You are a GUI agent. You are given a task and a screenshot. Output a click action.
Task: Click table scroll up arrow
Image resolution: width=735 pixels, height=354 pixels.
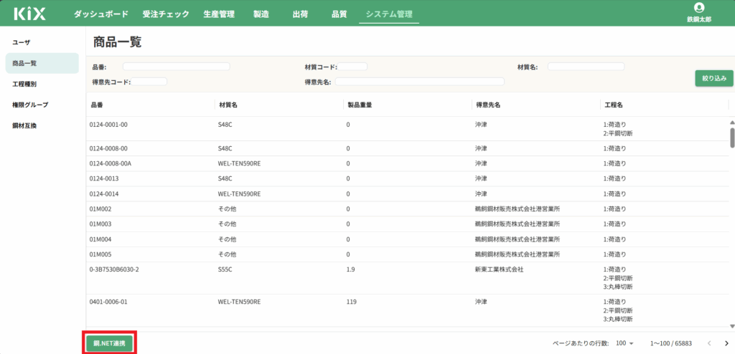coord(731,123)
